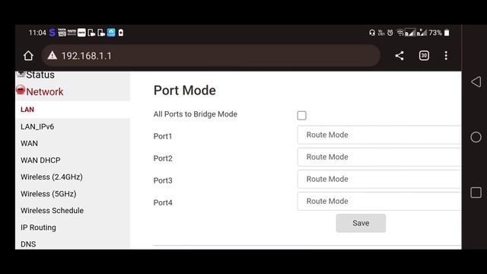Click the All Ports to Bridge Mode label
487x274 pixels.
tap(196, 114)
